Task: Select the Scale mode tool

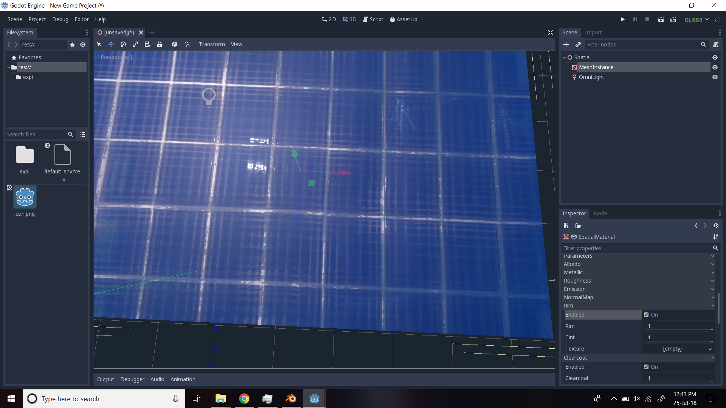Action: click(x=135, y=44)
